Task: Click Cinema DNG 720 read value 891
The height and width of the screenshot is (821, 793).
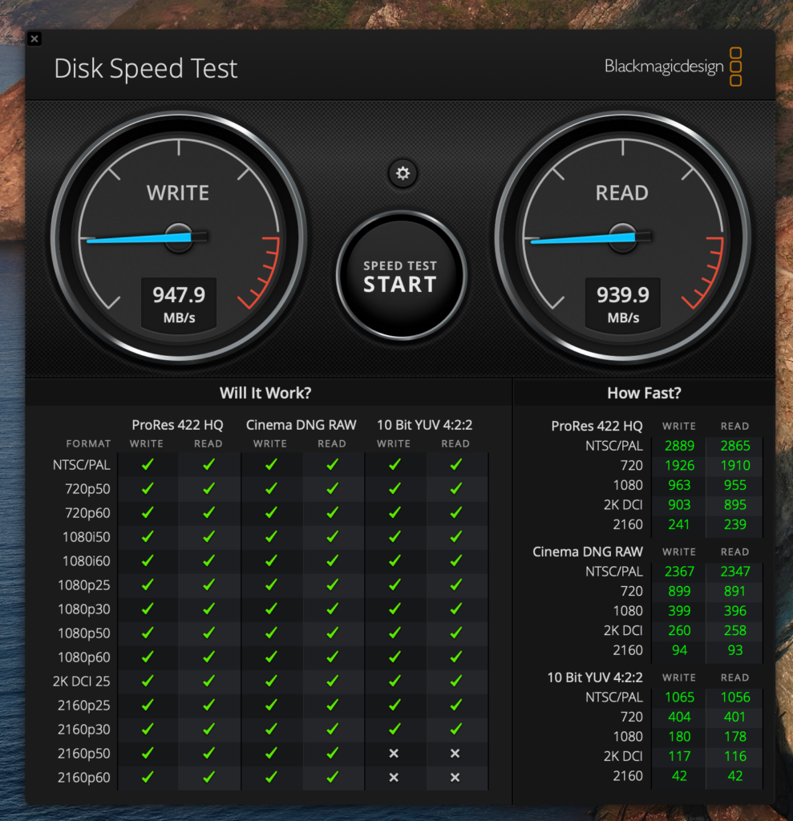Action: 734,591
